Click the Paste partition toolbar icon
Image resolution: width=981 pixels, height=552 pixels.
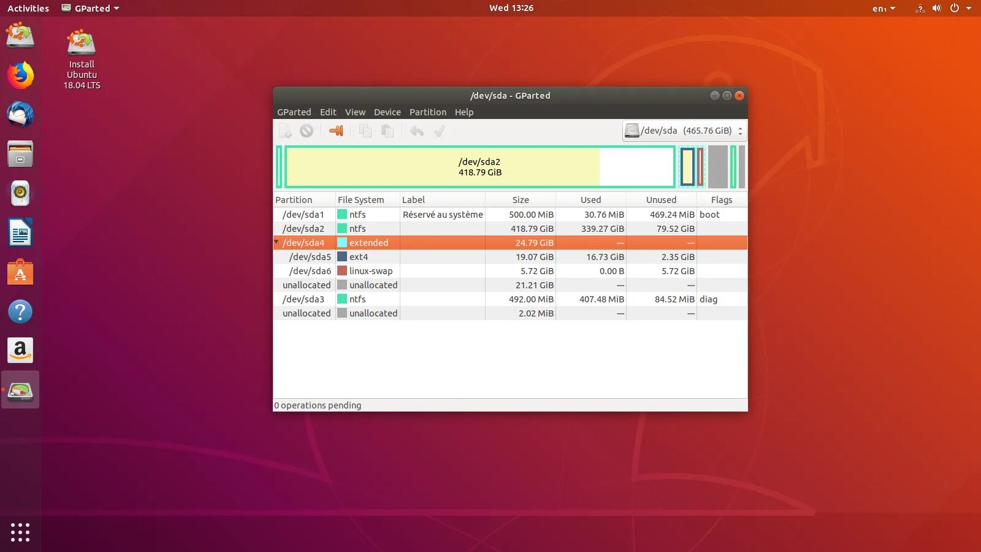pos(387,131)
